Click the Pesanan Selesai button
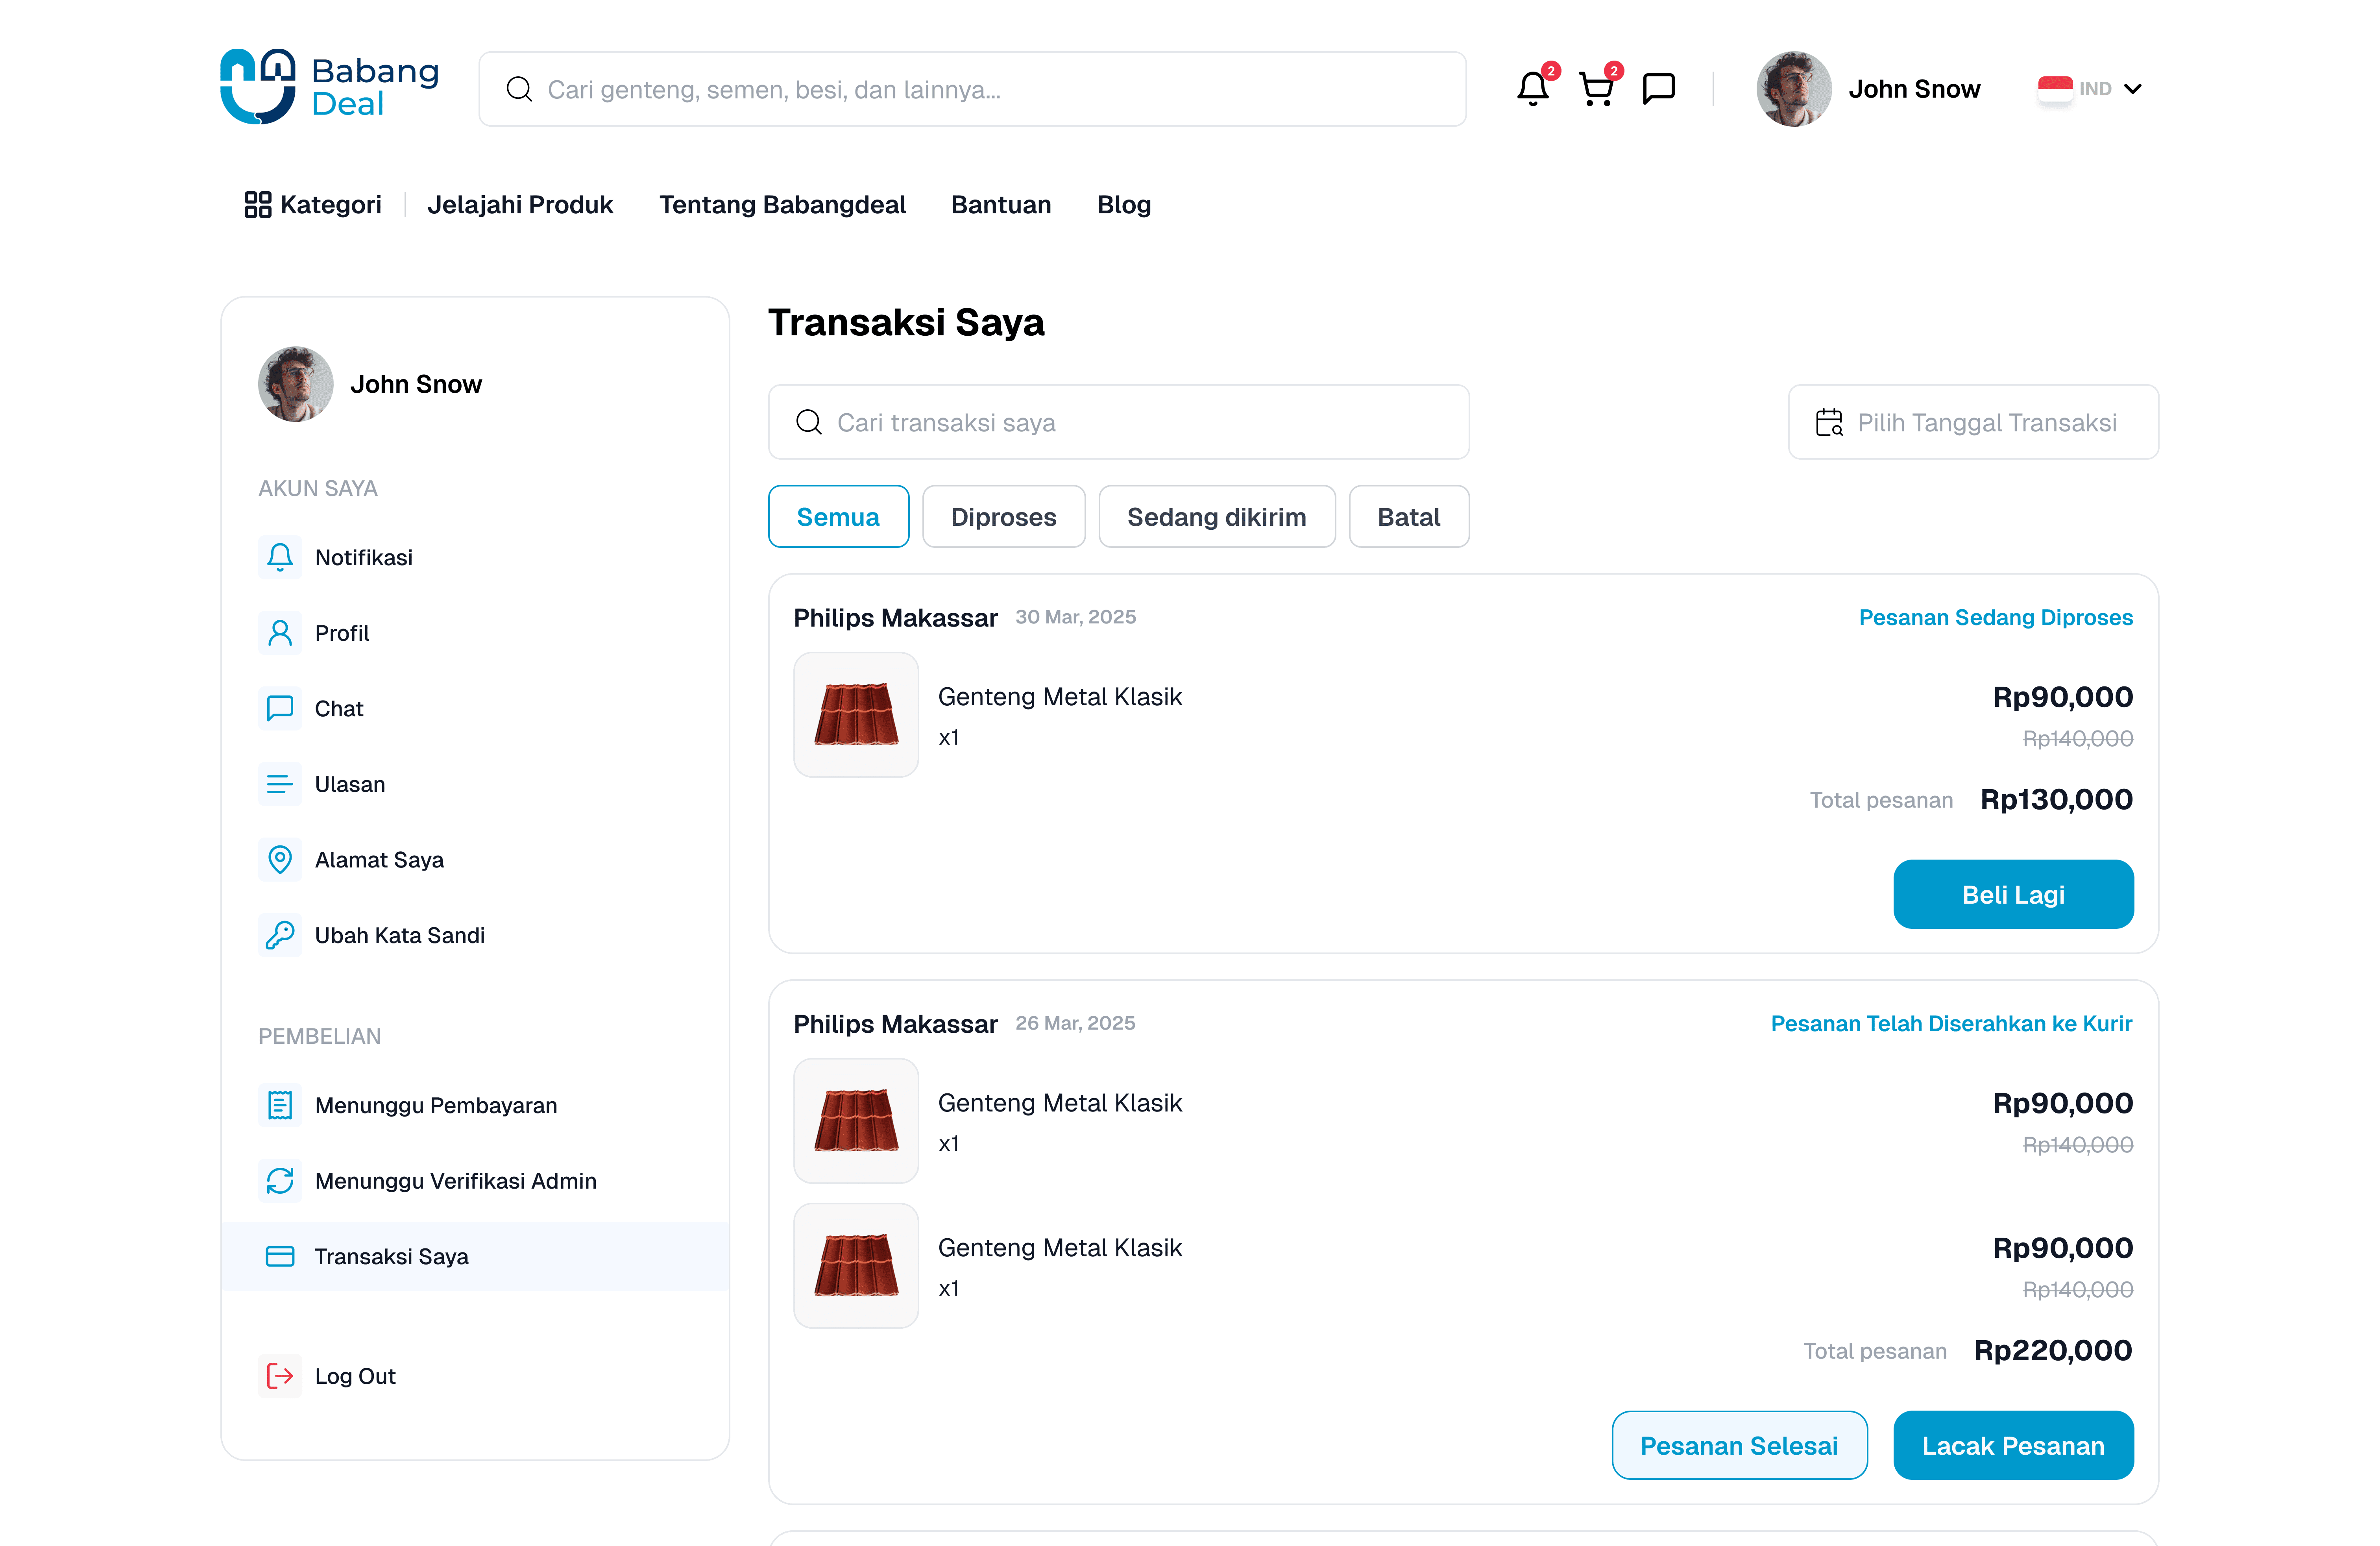 click(1738, 1446)
